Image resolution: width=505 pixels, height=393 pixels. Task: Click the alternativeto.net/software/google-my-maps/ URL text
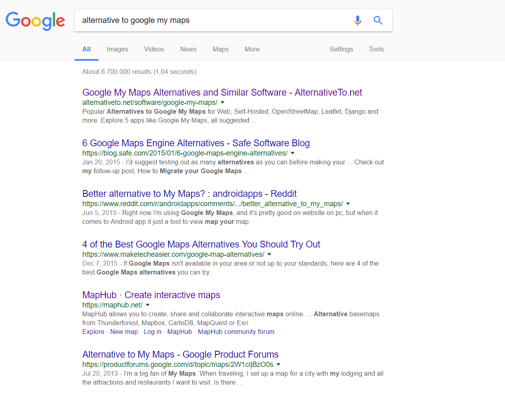coord(150,102)
